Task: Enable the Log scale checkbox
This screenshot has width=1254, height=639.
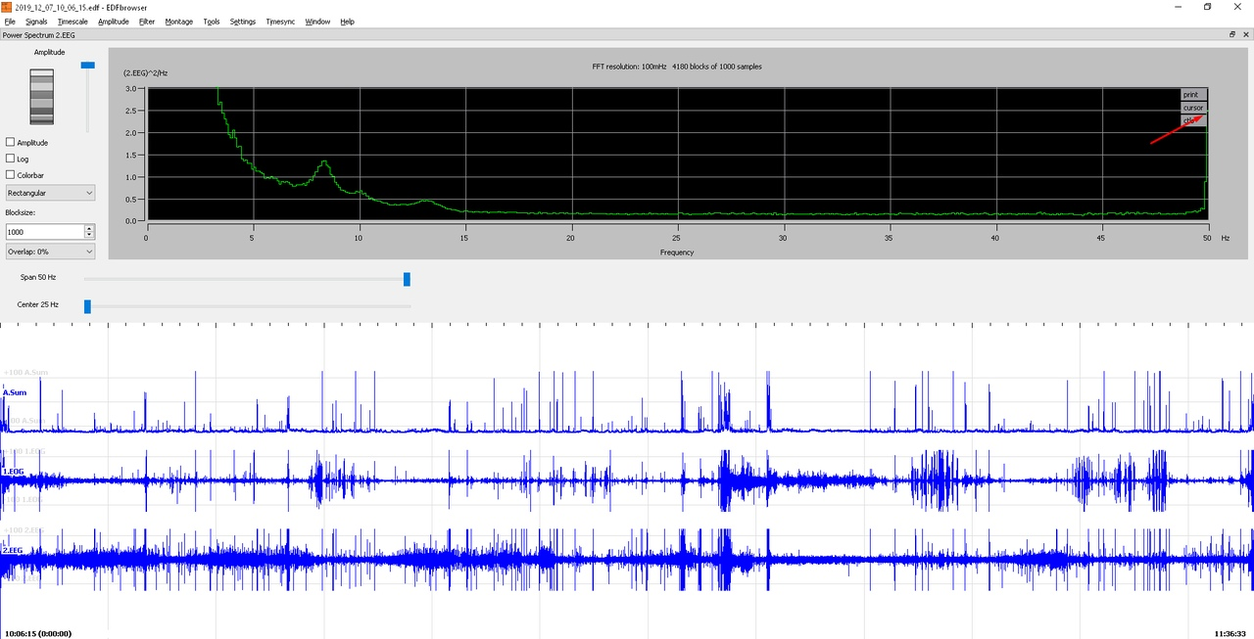Action: tap(10, 159)
